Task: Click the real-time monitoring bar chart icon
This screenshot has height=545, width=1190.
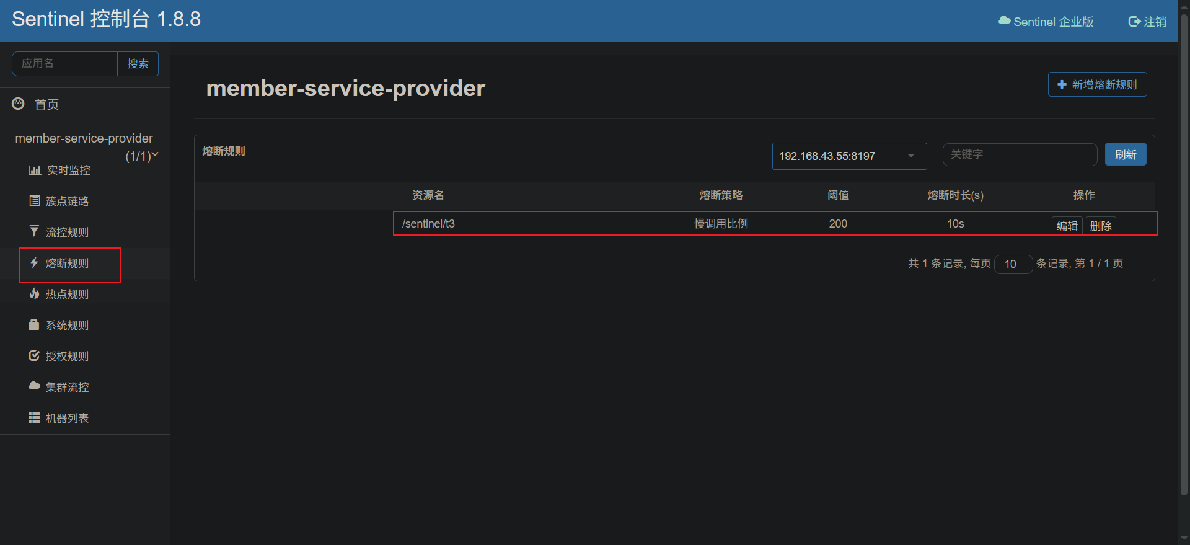Action: click(x=34, y=170)
